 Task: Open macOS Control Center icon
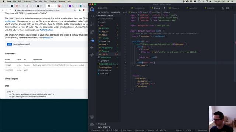232,1
